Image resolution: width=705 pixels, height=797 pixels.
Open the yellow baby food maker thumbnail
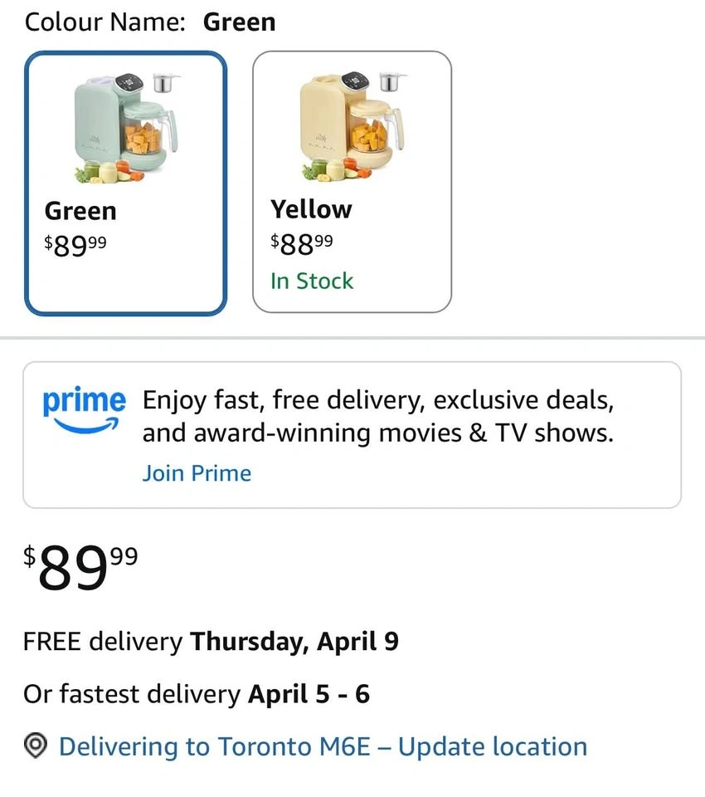[352, 126]
